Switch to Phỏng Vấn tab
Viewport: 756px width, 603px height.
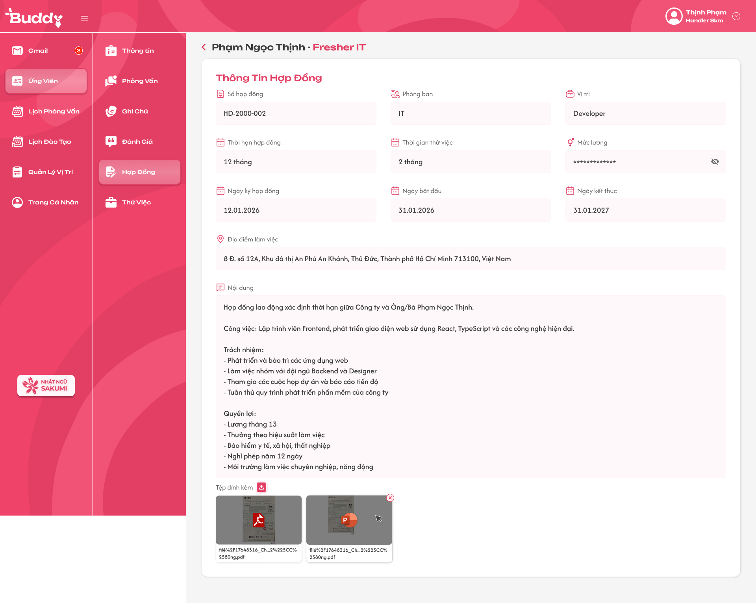139,81
